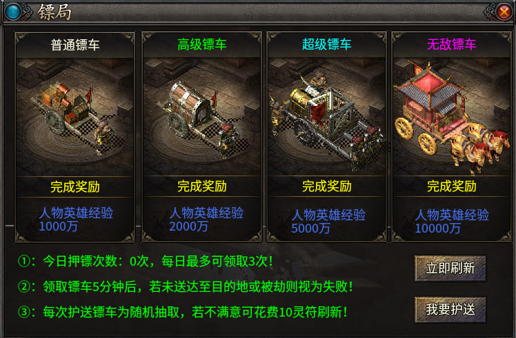Click the 完成奖励 label under 无敌镖车
516x338 pixels.
(451, 187)
